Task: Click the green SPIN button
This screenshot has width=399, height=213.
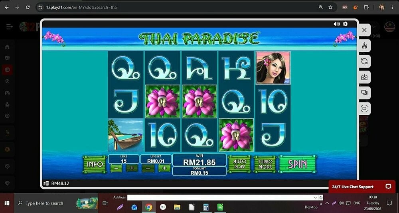Action: (298, 164)
